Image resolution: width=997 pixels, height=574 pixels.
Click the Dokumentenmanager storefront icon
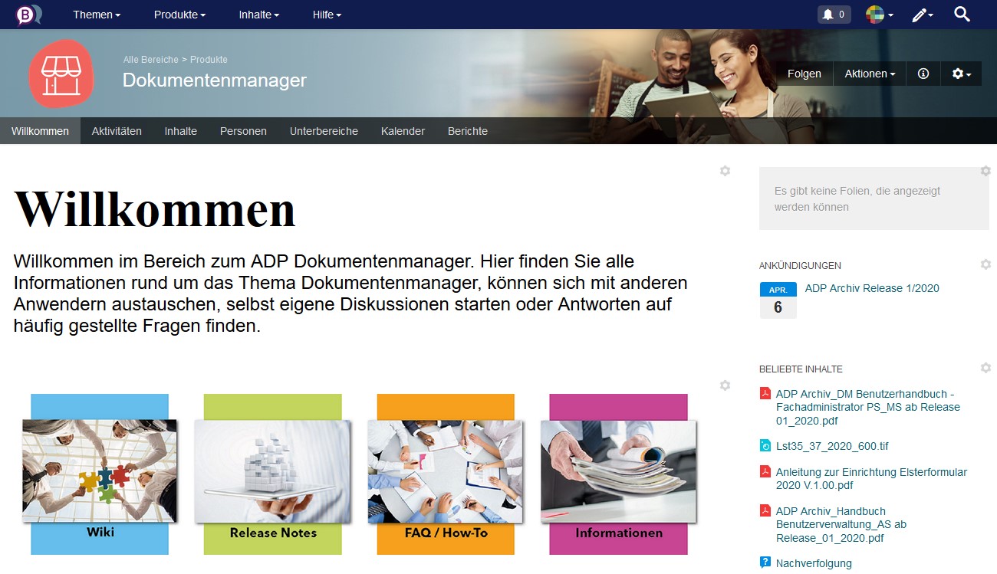point(61,74)
